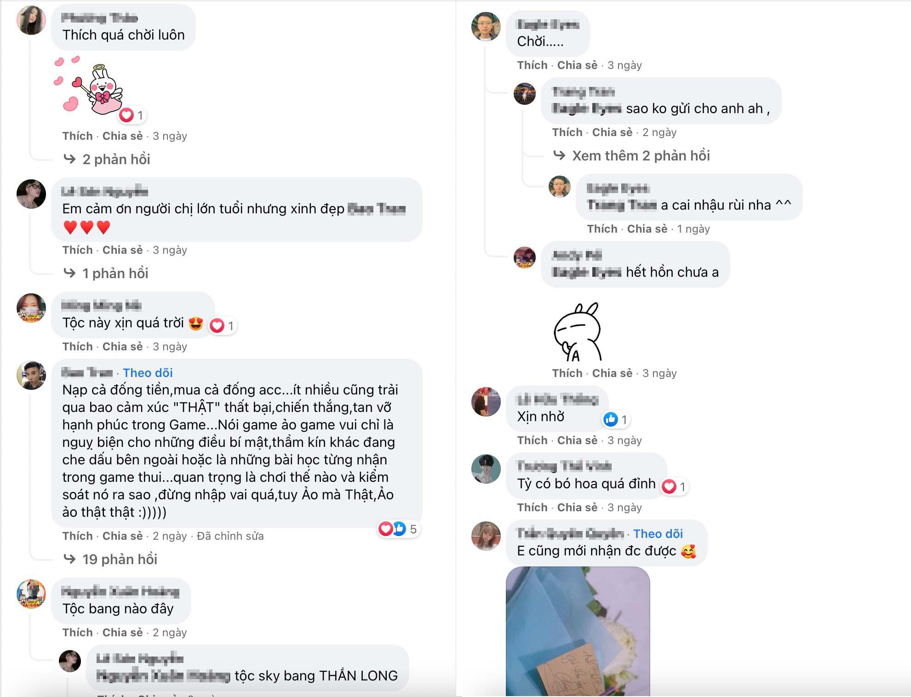The height and width of the screenshot is (697, 911).
Task: Like the "Xịn nhở" comment with Thích
Action: 532,440
